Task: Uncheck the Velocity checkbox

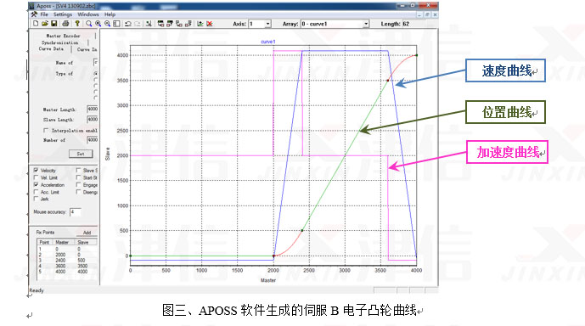Action: [36, 170]
